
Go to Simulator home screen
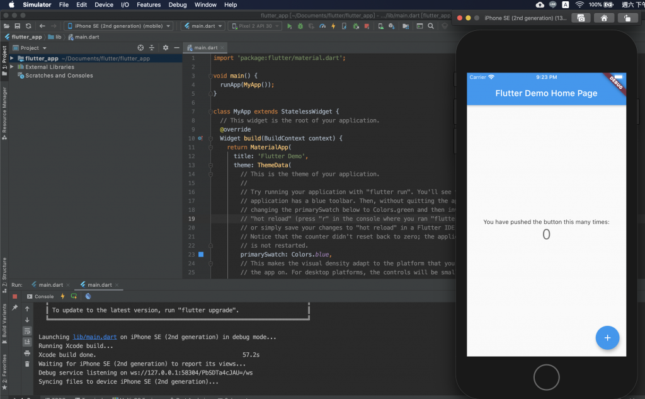(x=604, y=18)
